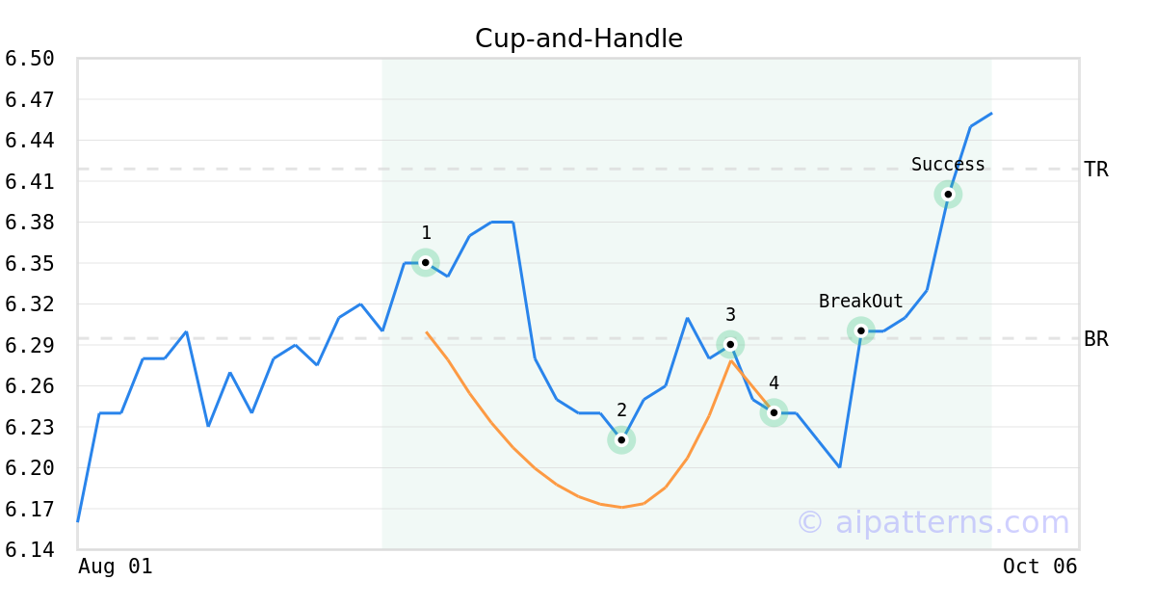This screenshot has height=607, width=1156.
Task: Click the BreakOut marker dot
Action: [861, 330]
